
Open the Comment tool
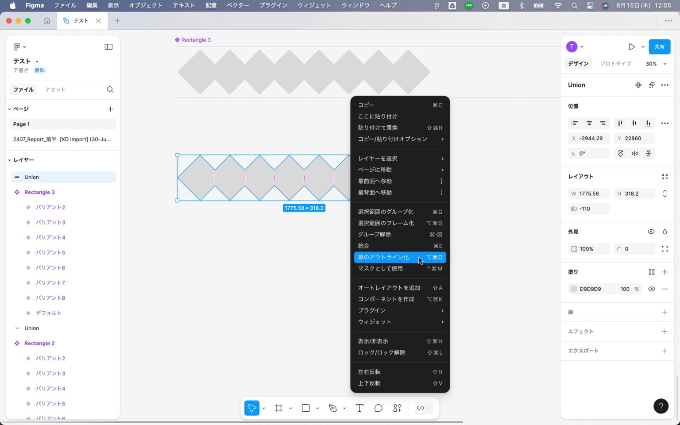point(378,408)
